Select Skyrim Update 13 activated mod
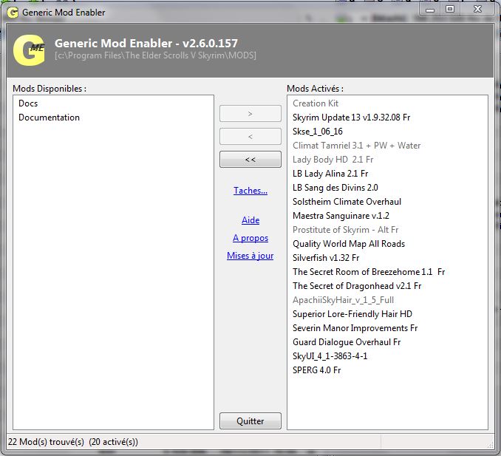The height and width of the screenshot is (456, 501). click(x=351, y=118)
